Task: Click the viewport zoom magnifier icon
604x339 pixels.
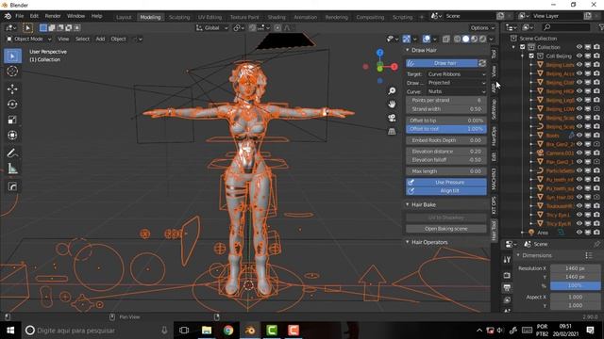Action: pos(392,90)
